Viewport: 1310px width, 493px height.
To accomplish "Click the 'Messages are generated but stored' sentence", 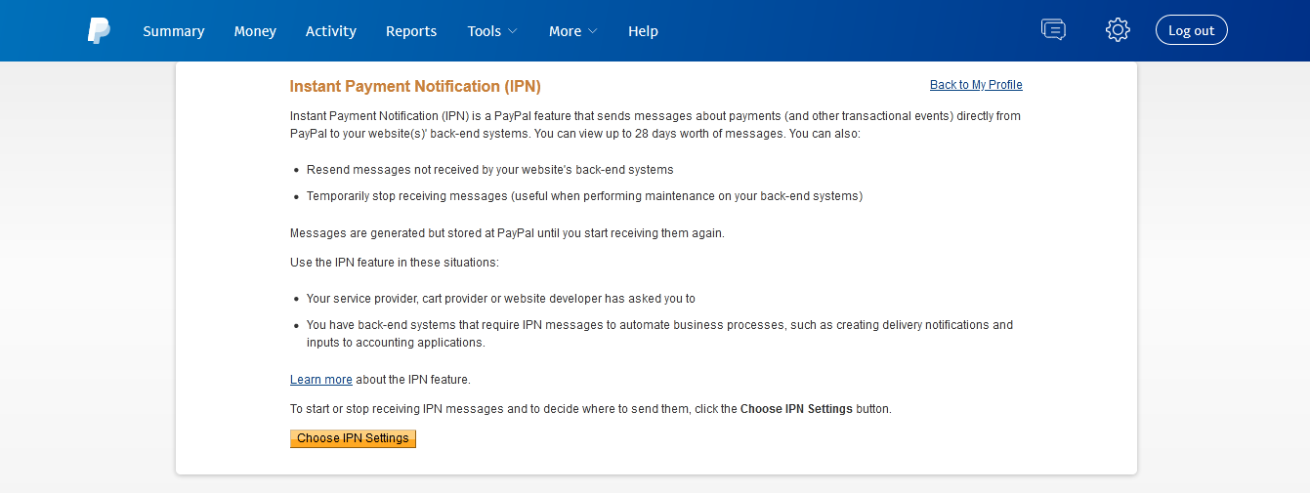I will click(507, 233).
